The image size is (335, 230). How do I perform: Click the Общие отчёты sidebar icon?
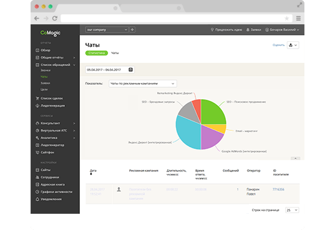(37, 57)
